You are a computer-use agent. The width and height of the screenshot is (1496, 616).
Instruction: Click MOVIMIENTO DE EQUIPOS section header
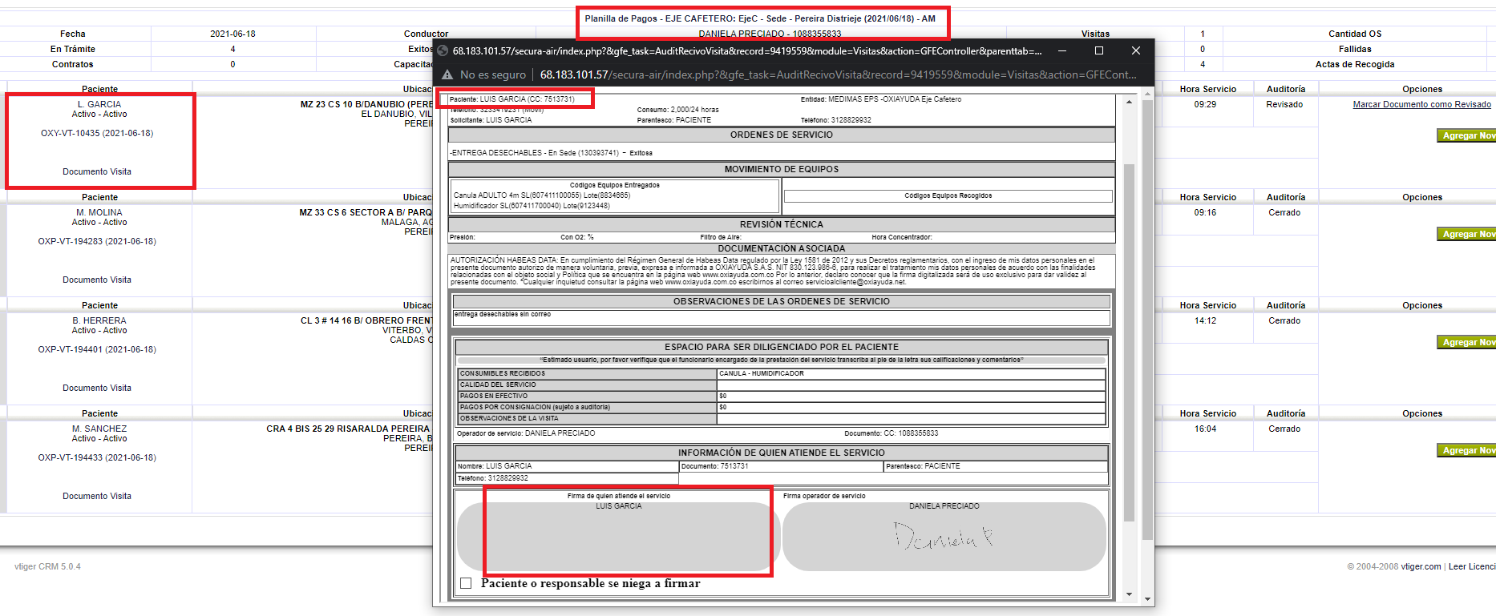(782, 169)
